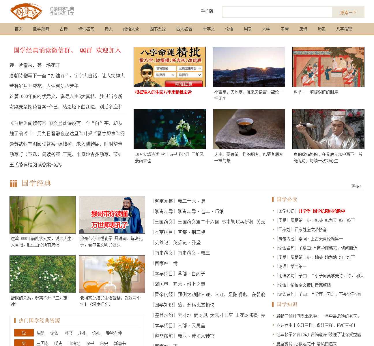Open the 科举 ancient painting thumbnail
This screenshot has width=374, height=346.
point(328,67)
